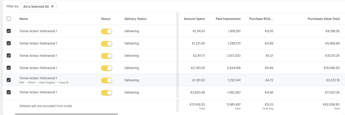The height and width of the screenshot is (115, 345).
Task: Click the Ad is Selected (6) filter label
Action: click(36, 7)
